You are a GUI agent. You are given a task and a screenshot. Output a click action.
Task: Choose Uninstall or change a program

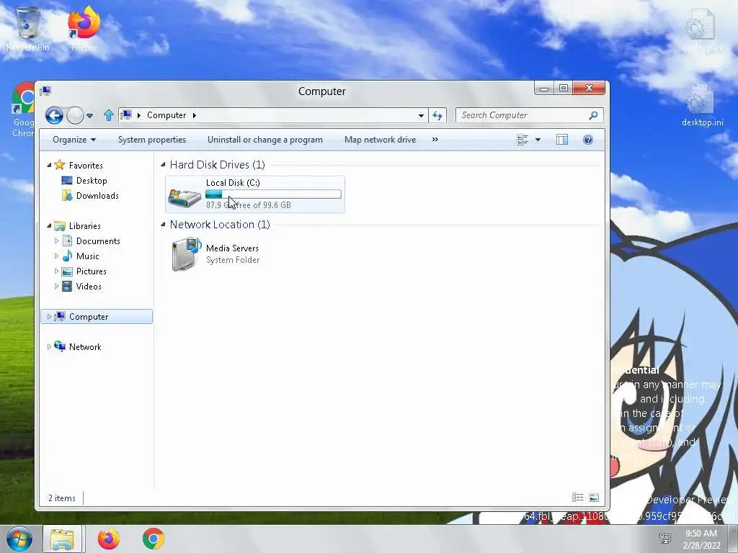click(x=265, y=140)
